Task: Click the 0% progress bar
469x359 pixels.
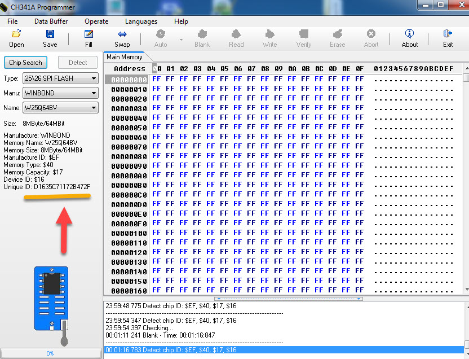Action: click(x=50, y=353)
